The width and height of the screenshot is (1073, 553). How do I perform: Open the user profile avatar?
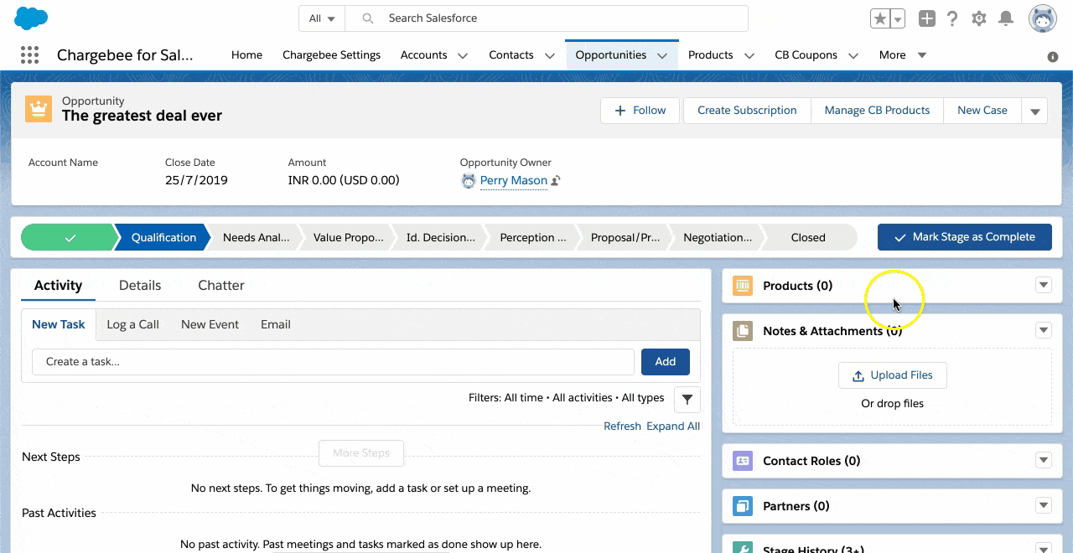point(1043,18)
